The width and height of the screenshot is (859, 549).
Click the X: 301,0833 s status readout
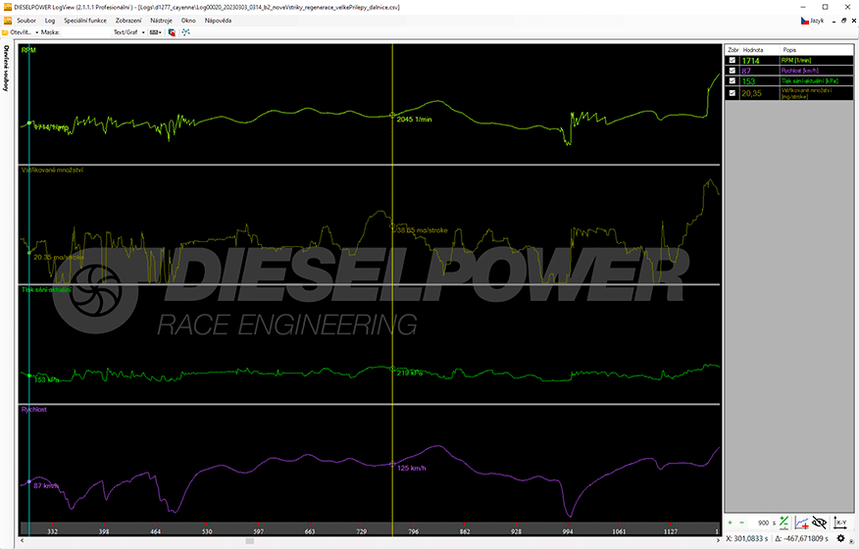point(747,538)
